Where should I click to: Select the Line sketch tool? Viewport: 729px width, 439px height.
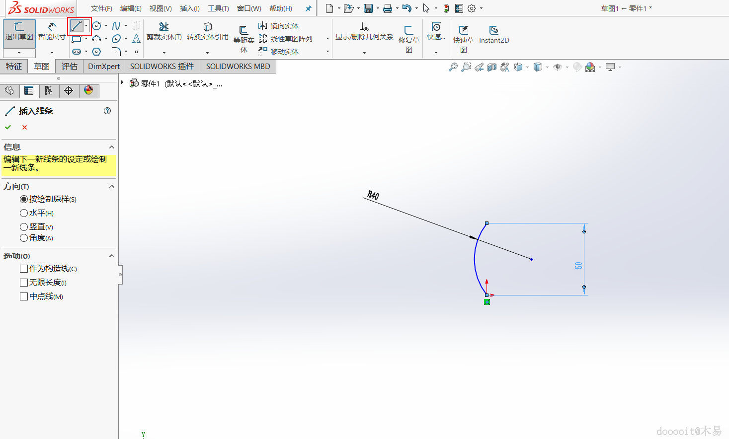point(77,26)
